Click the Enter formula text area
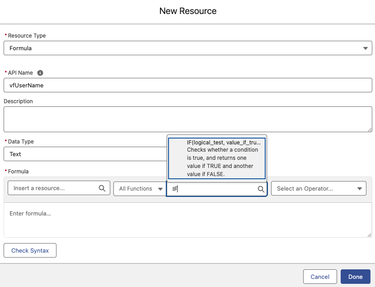The height and width of the screenshot is (287, 375). click(187, 220)
